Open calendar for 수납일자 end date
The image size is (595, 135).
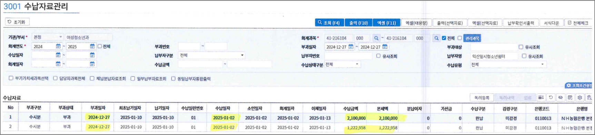click(92, 55)
